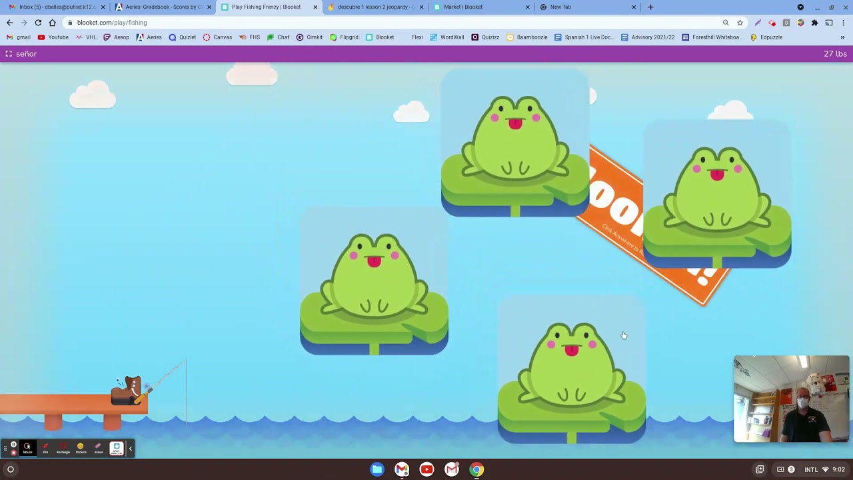
Task: Open the Canvas bookmark
Action: (217, 37)
